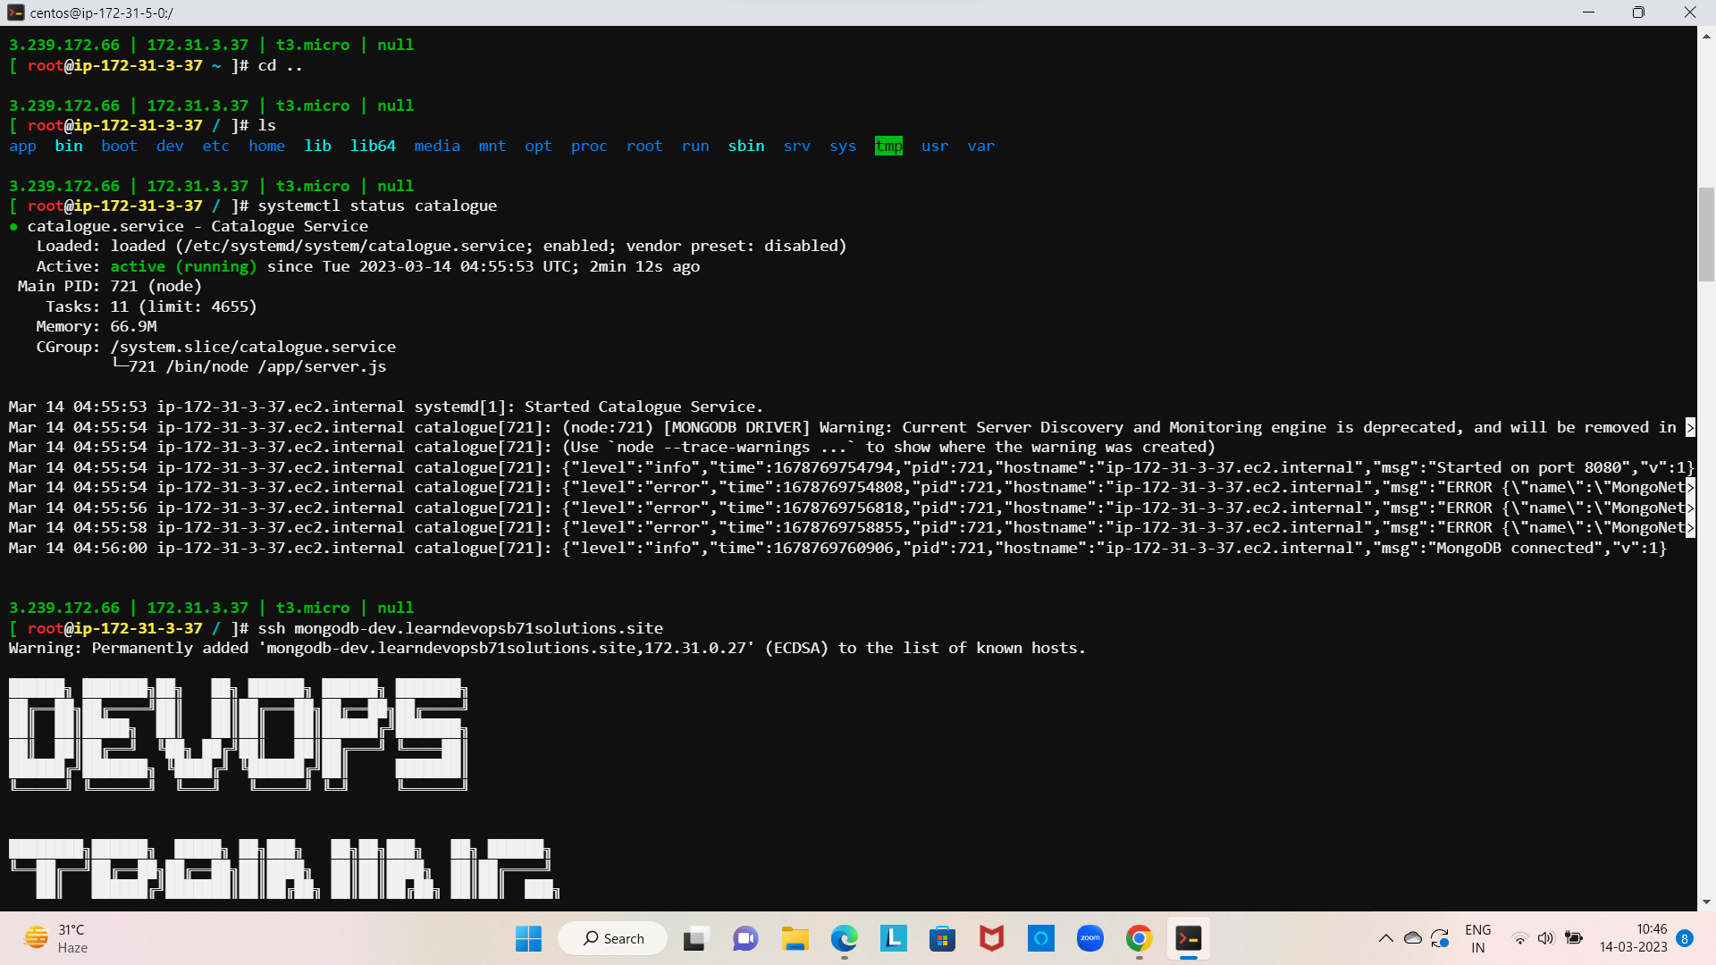Viewport: 1716px width, 965px height.
Task: Open the Microsoft Store
Action: (x=943, y=938)
